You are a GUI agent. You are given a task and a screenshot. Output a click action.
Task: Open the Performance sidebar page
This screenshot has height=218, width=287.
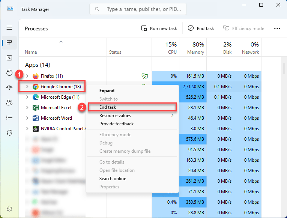(9, 58)
